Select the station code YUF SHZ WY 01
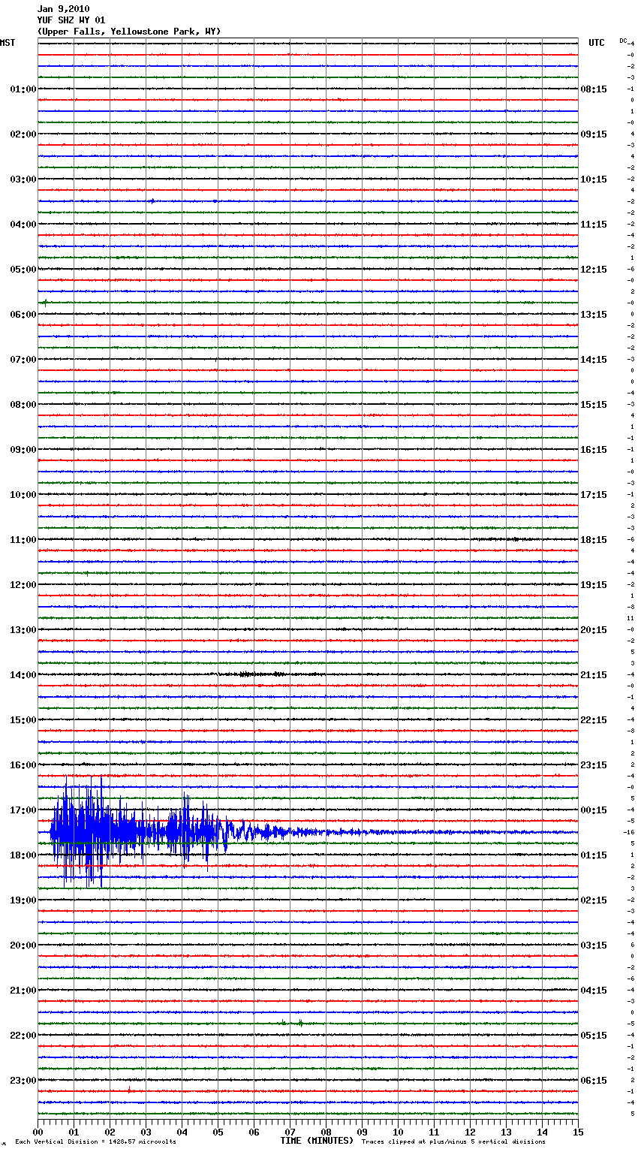Viewport: 638px width, 1152px height. coord(71,20)
